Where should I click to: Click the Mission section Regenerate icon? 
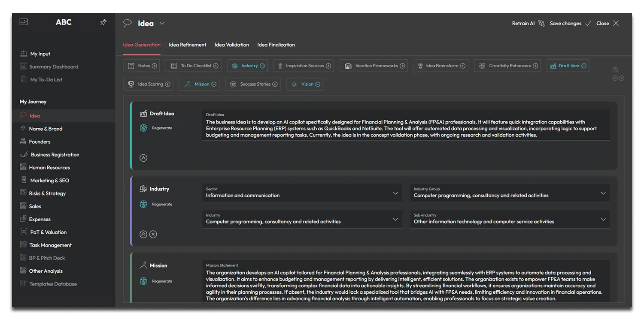[143, 281]
